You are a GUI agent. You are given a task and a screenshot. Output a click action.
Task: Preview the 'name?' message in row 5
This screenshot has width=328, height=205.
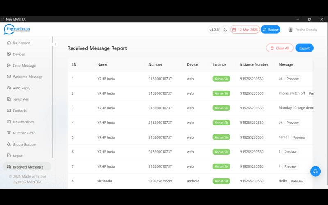pos(299,137)
